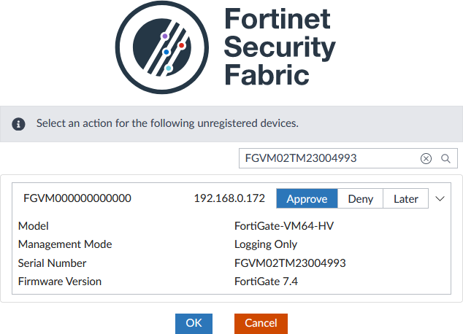Click the Logging Only management mode value
Viewport: 463px width, 334px height.
[266, 244]
